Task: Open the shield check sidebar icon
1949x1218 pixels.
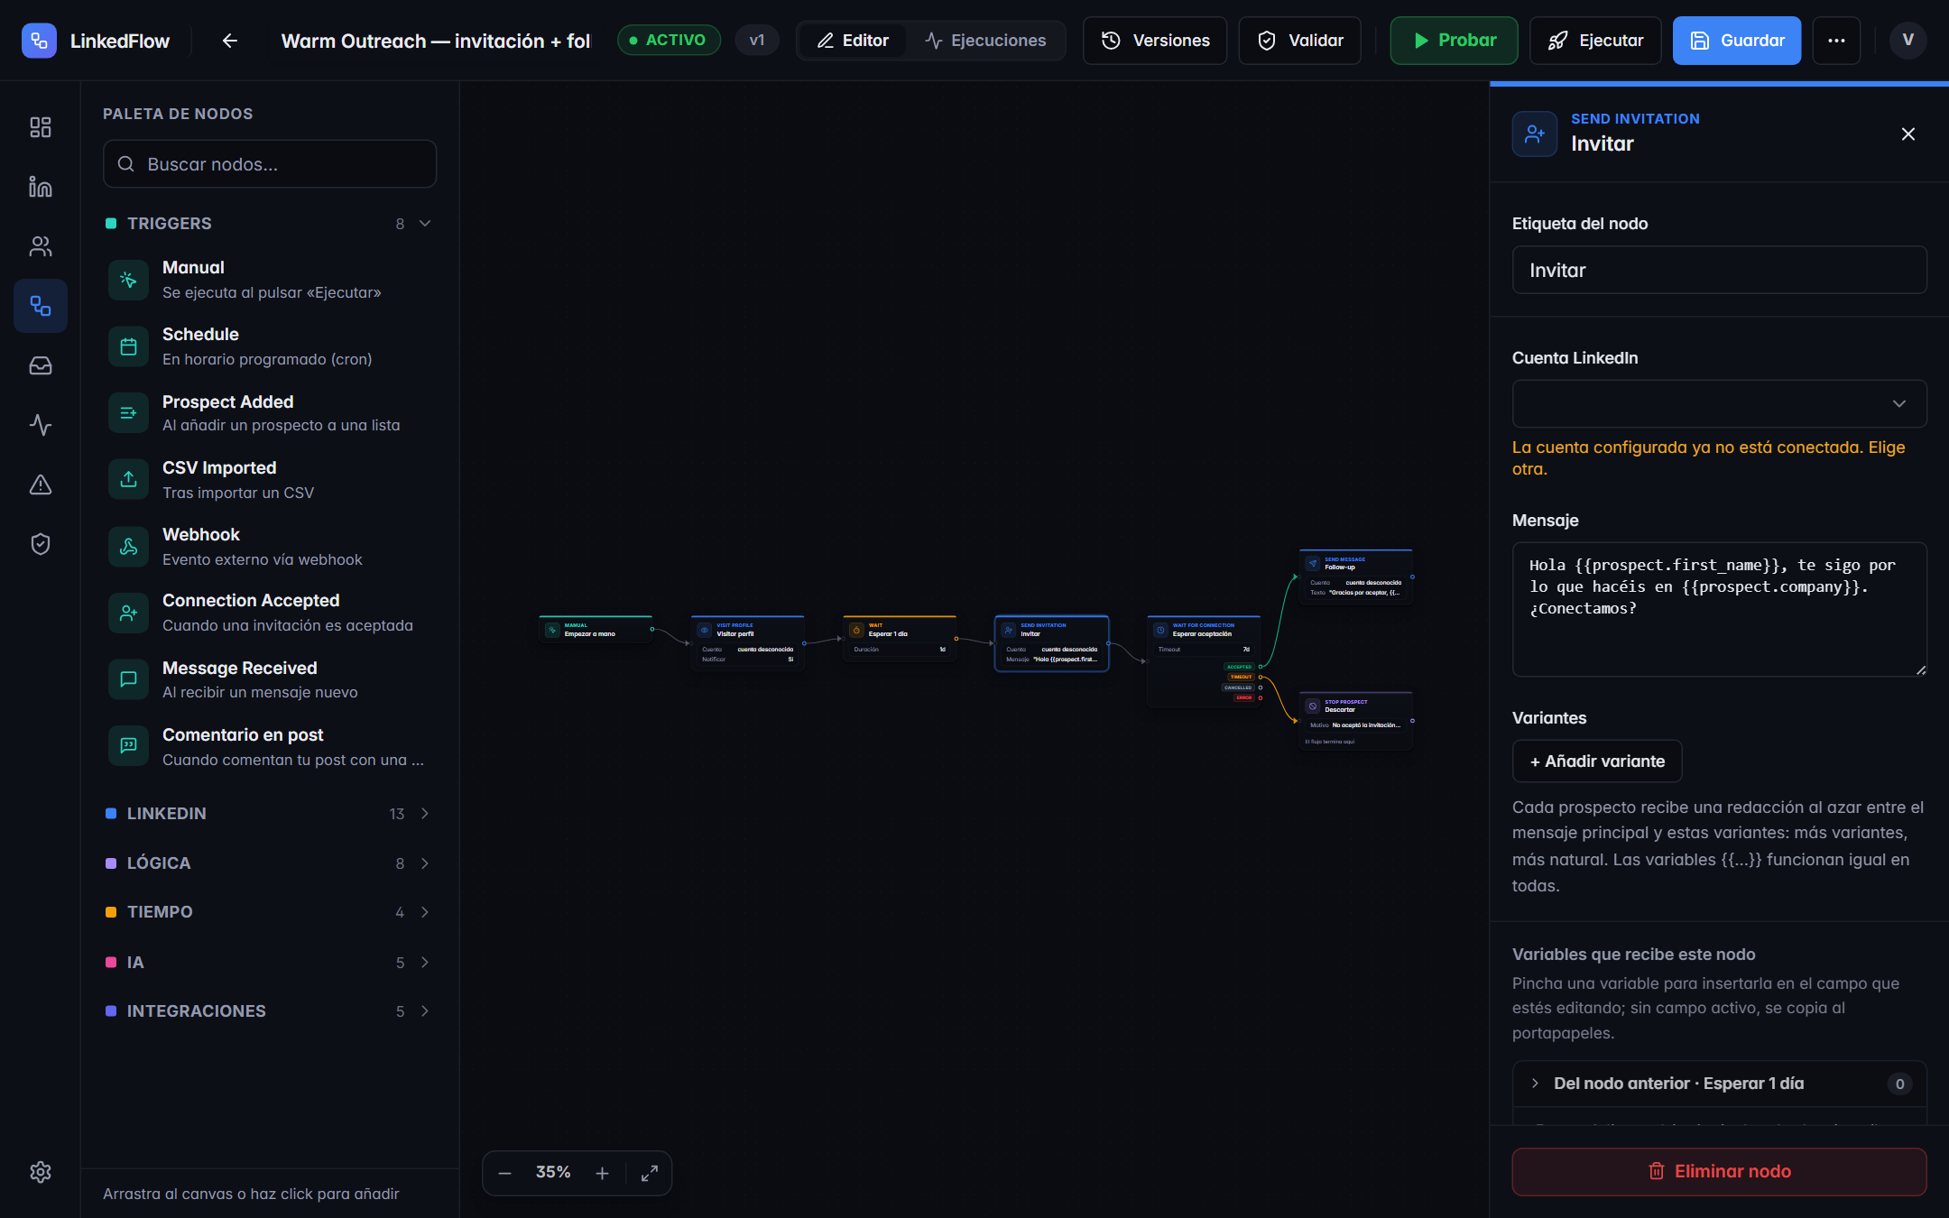Action: [x=41, y=544]
